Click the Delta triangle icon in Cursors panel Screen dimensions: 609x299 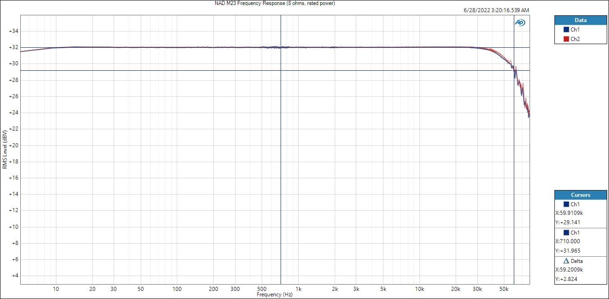pos(566,261)
